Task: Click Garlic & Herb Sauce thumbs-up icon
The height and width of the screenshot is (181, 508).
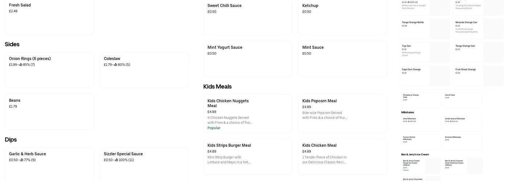Action: click(22, 160)
